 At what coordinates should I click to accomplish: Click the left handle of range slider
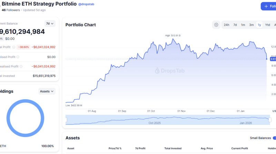[66, 120]
